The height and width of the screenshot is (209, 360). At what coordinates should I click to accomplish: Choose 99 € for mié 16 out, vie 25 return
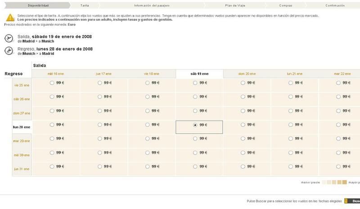point(52,83)
